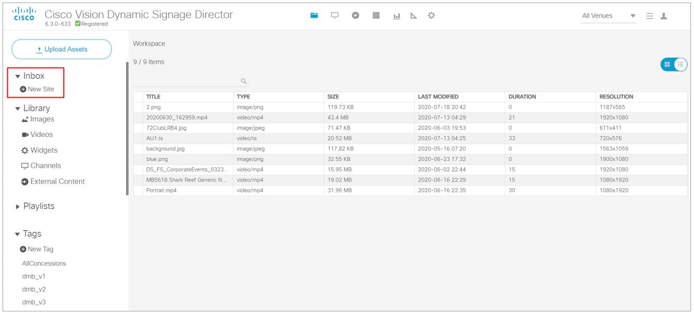Select the MB5618 Shark Reef Generic row
This screenshot has height=315, width=694.
click(x=410, y=180)
